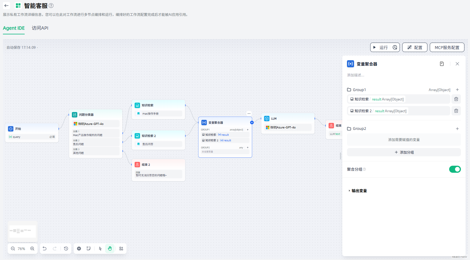This screenshot has height=260, width=470.
Task: Click the 添加分组 button
Action: (404, 152)
